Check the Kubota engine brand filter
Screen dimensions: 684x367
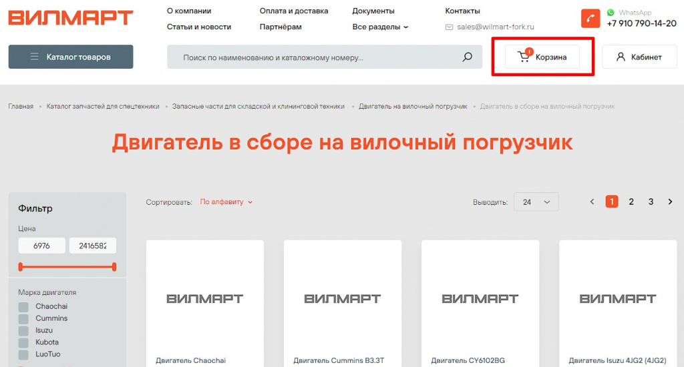[x=23, y=342]
